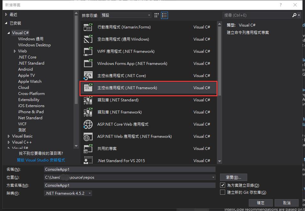Select the Cloud category
The height and width of the screenshot is (211, 305).
point(24,88)
